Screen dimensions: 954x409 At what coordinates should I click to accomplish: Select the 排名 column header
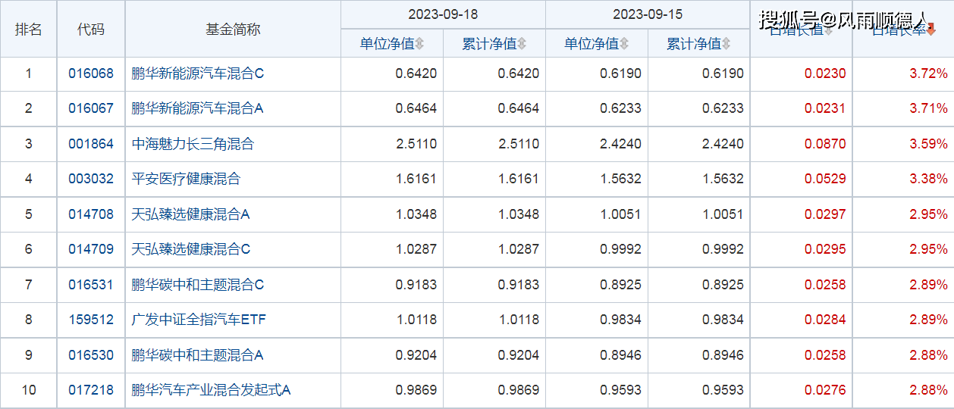(x=29, y=30)
